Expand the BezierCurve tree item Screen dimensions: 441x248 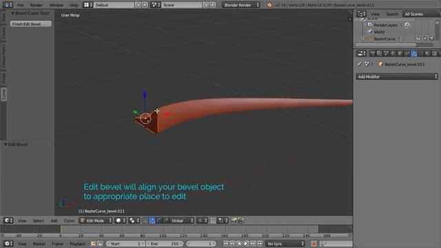363,39
